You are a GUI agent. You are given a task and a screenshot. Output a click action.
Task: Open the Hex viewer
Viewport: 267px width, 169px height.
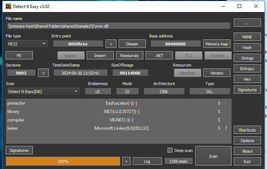(x=247, y=79)
